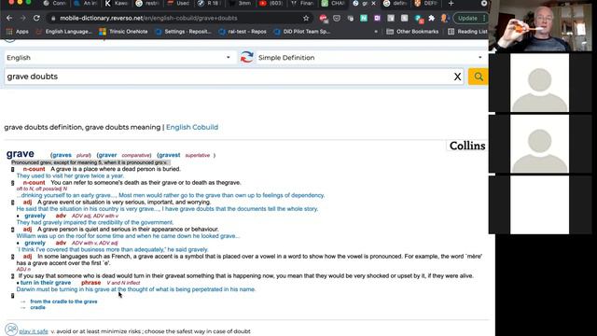597x336 pixels.
Task: Select the presenter's webcam video tile
Action: 540,25
